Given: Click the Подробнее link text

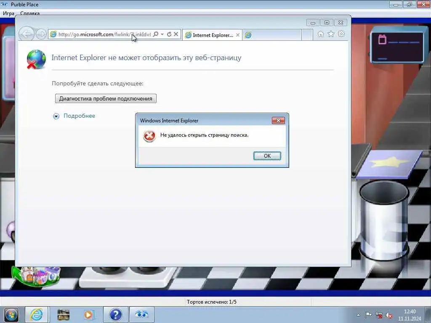Looking at the screenshot, I should [79, 116].
